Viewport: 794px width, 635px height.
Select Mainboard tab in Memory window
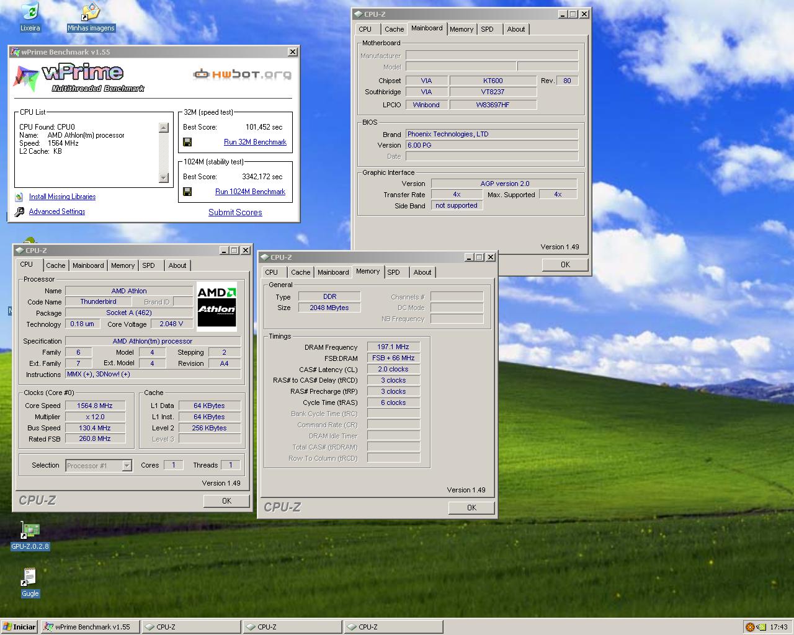coord(333,272)
